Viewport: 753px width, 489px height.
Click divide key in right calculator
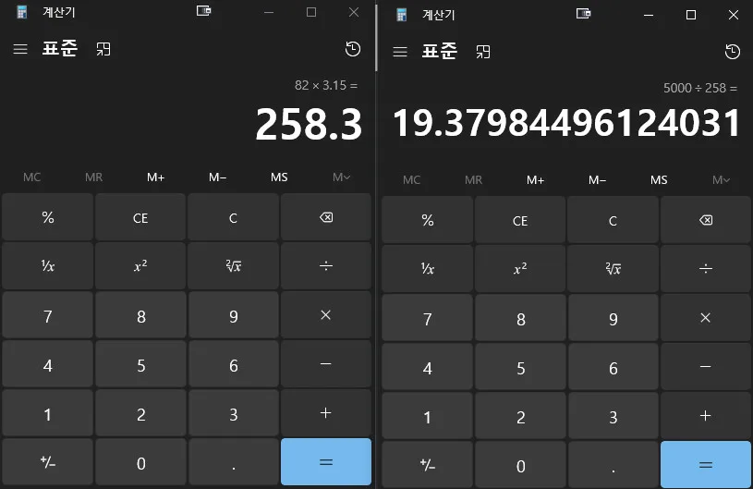706,269
